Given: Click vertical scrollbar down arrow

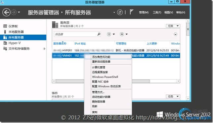Looking at the screenshot, I should pyautogui.click(x=188, y=99).
